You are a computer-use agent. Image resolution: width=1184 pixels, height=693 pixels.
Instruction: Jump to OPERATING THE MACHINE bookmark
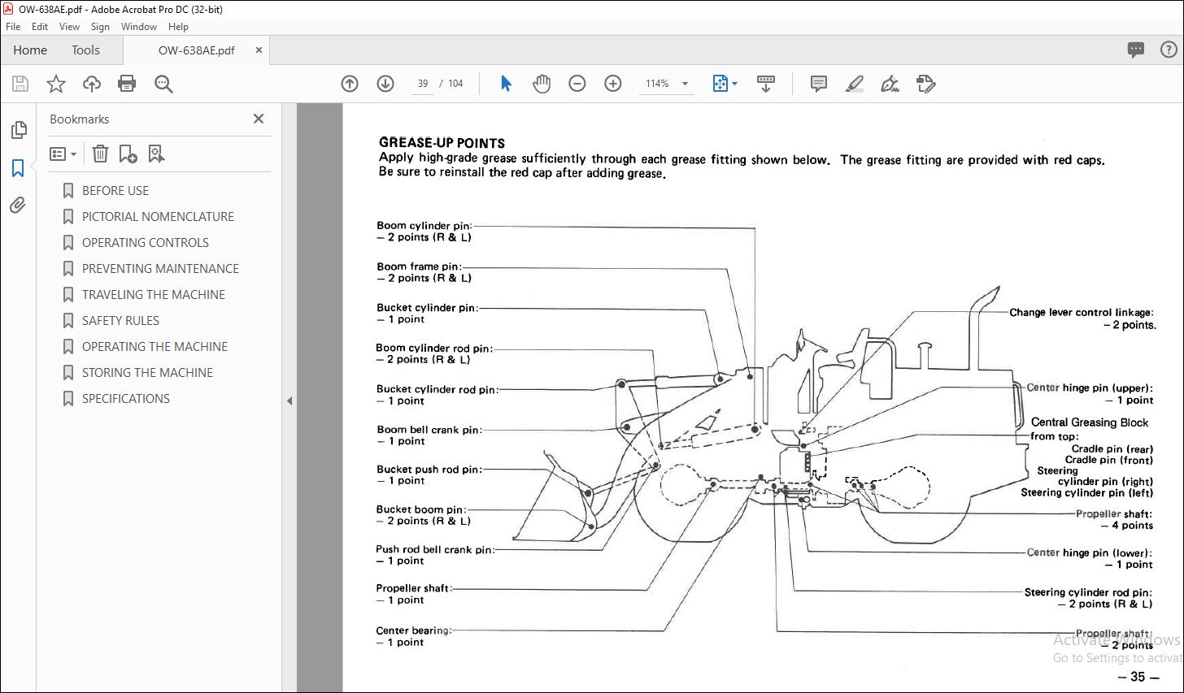pyautogui.click(x=155, y=347)
